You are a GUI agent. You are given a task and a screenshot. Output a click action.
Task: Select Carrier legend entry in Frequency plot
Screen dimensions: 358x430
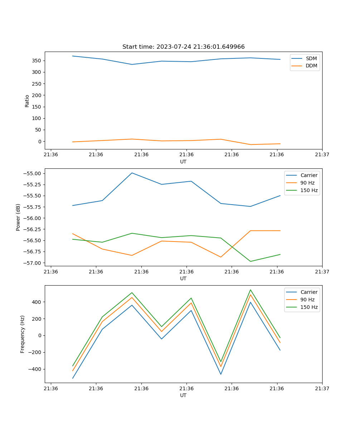click(x=309, y=292)
